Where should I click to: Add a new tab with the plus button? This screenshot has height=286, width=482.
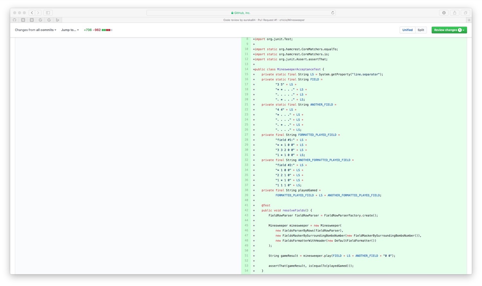tap(469, 20)
